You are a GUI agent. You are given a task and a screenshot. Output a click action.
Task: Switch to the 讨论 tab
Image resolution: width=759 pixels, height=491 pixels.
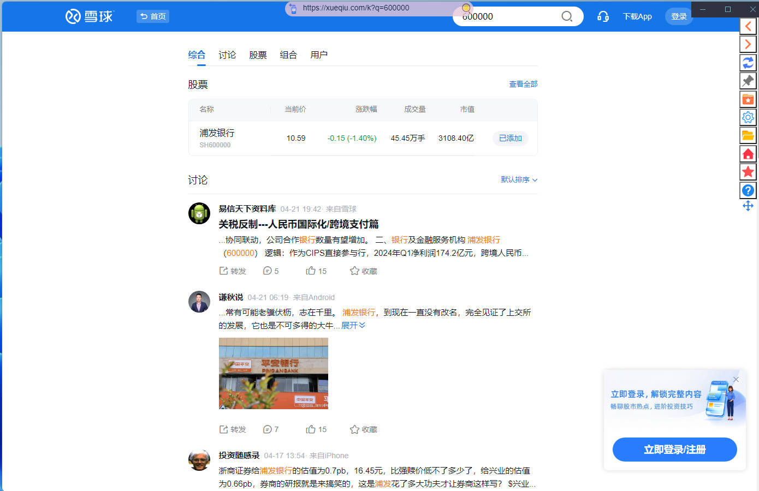point(227,55)
